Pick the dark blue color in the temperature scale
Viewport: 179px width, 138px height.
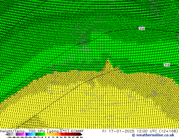(27, 134)
